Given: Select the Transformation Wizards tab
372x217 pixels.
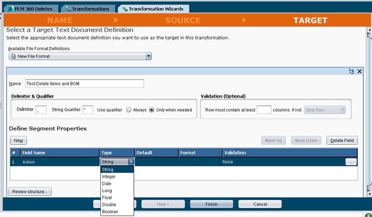Looking at the screenshot, I should [x=154, y=9].
